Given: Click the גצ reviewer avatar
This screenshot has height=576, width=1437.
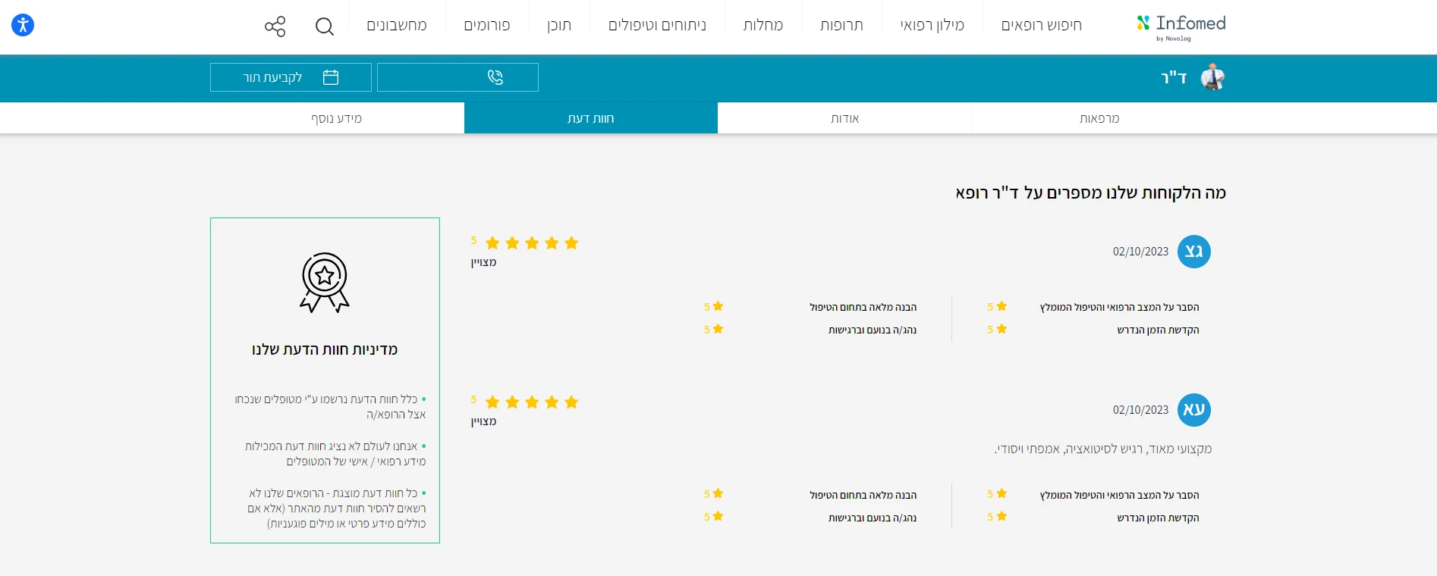Looking at the screenshot, I should click(x=1194, y=252).
